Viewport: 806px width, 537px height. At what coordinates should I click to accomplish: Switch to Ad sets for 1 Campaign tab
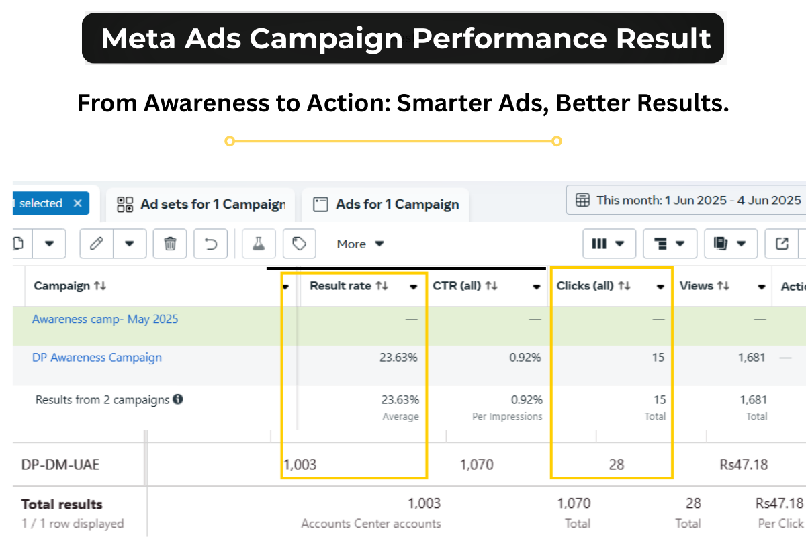point(201,204)
